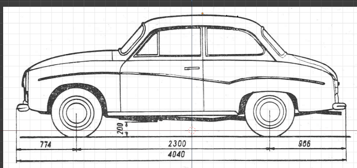This screenshot has height=168, width=357.
Task: Click the '2300' wheelbase dimension text
Action: (x=177, y=144)
